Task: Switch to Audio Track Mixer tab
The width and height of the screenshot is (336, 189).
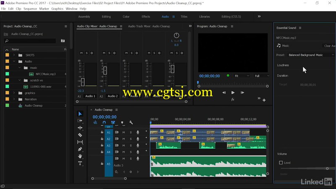Action: point(149,26)
